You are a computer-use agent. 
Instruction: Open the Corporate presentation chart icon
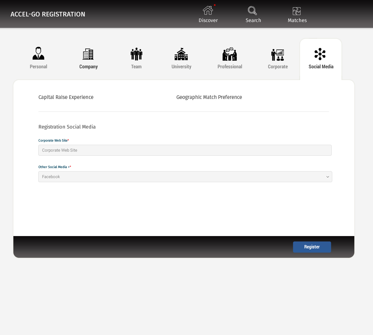click(278, 55)
